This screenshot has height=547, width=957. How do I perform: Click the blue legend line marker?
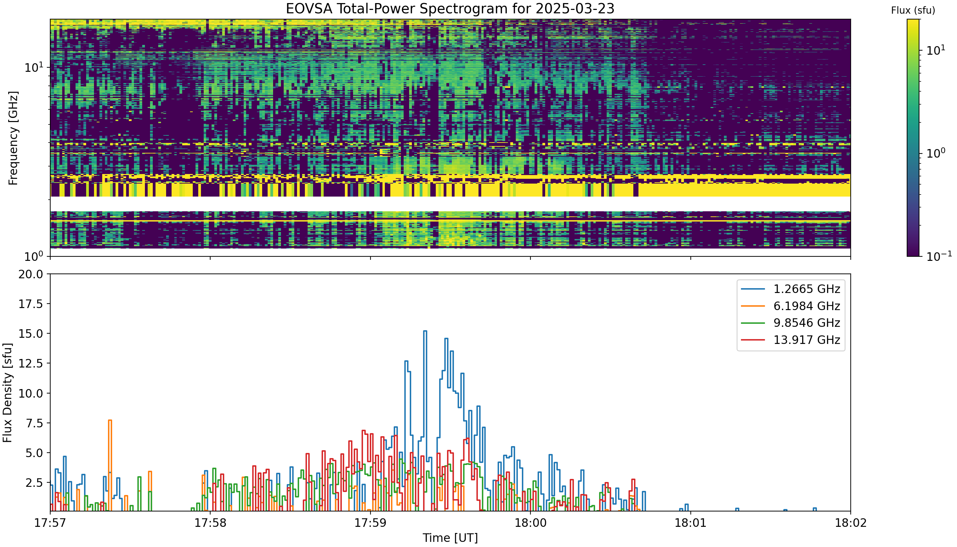point(753,289)
